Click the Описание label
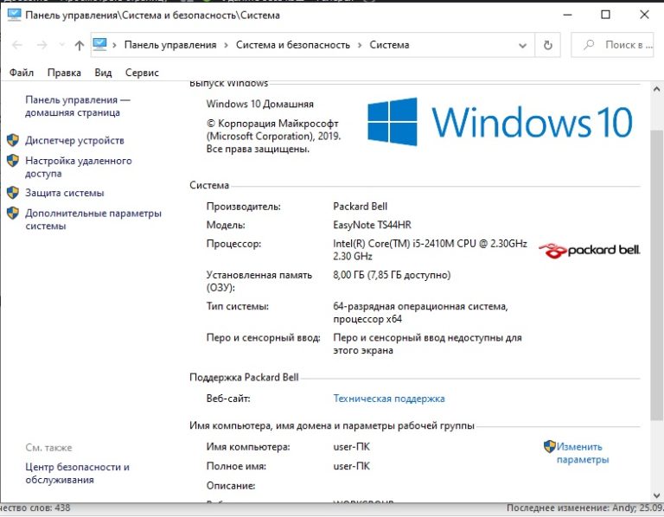 tap(231, 486)
